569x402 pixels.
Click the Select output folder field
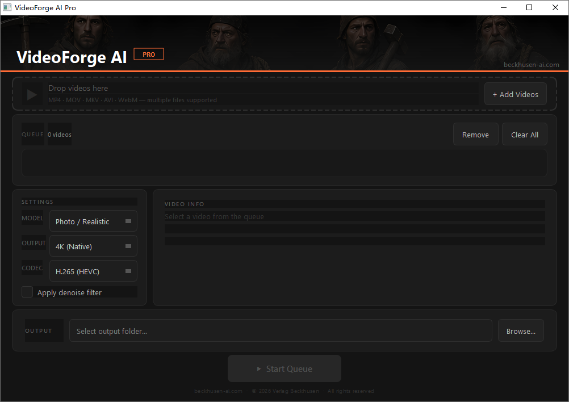pos(281,330)
